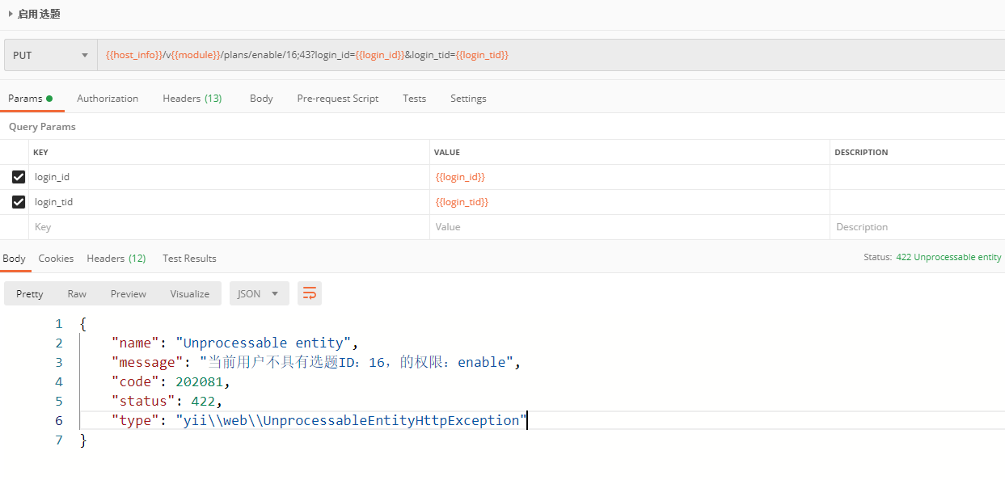View the response Headers (12) tab

click(116, 259)
